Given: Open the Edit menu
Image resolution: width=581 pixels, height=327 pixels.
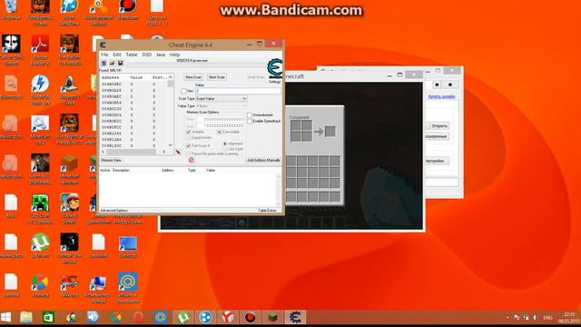Looking at the screenshot, I should tap(117, 54).
